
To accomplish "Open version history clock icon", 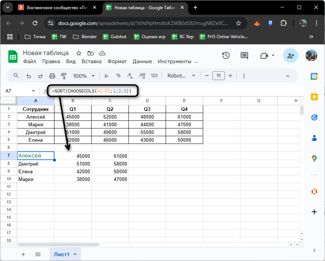I will (x=226, y=56).
